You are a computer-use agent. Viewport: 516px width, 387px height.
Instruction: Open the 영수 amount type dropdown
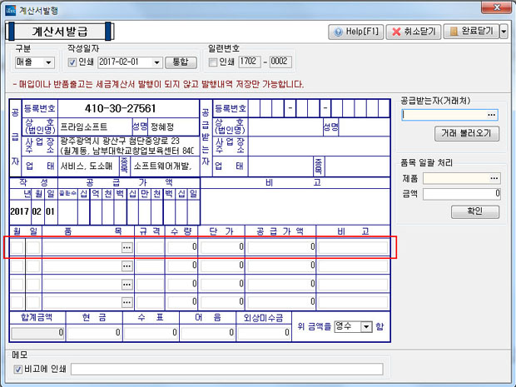pos(365,328)
